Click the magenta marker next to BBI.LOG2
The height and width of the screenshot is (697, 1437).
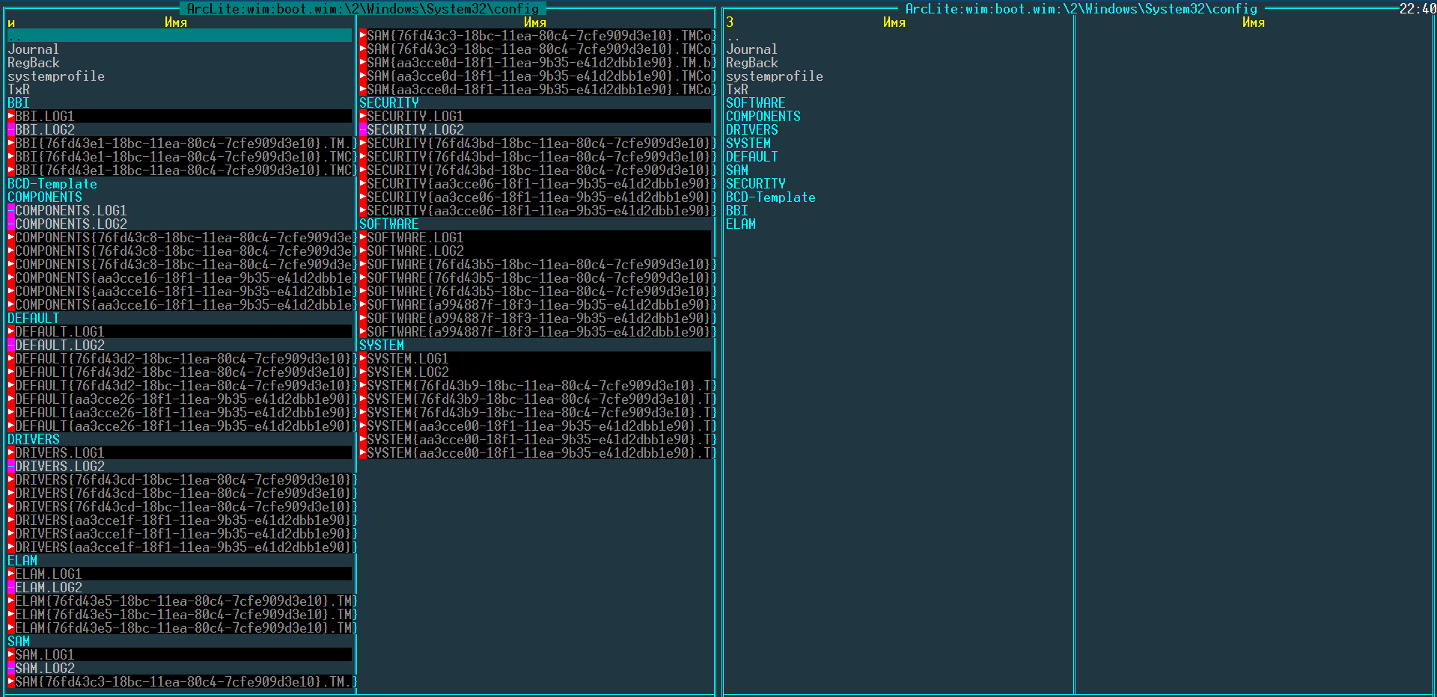pyautogui.click(x=10, y=130)
